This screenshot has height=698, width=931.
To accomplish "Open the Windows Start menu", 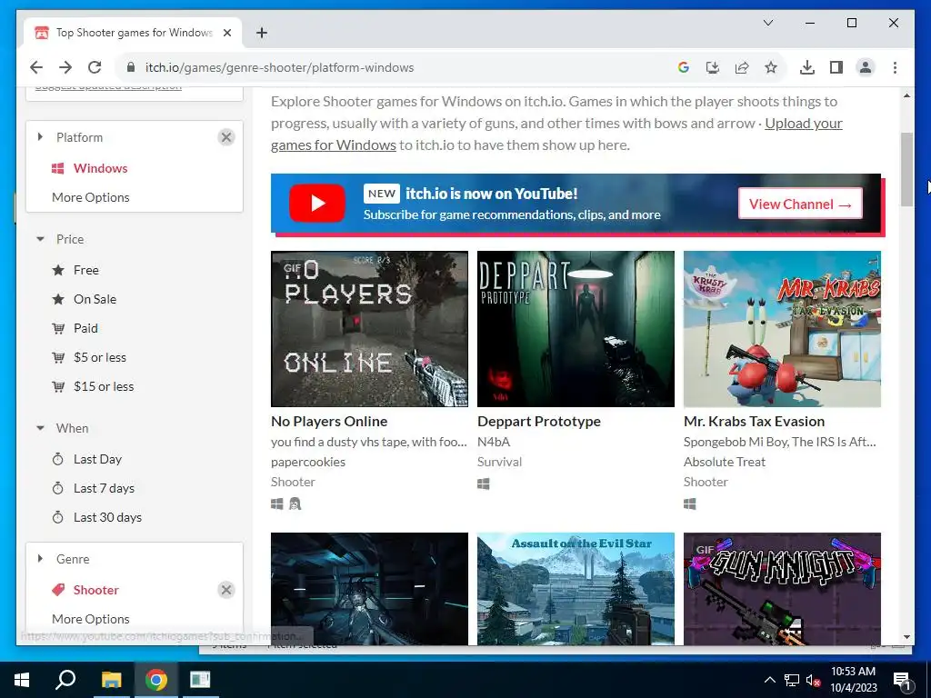I will coord(22,680).
